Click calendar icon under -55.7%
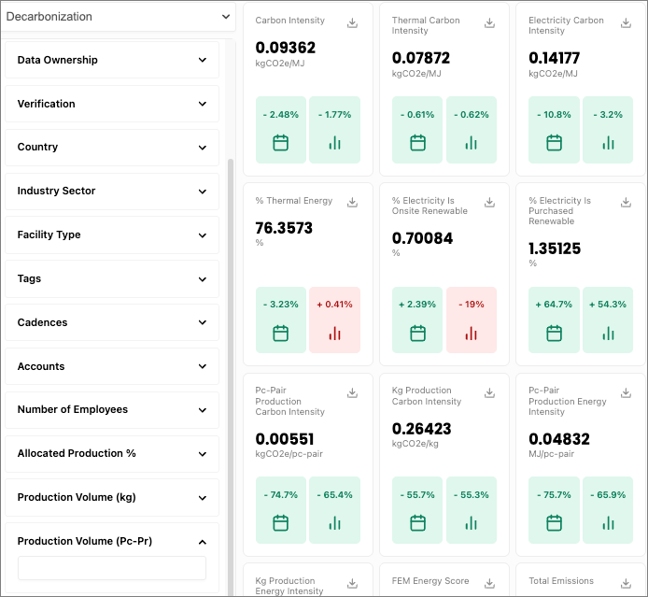Screen dimensions: 648x597 click(417, 523)
